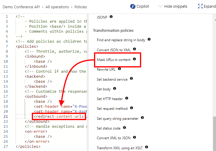Show info for Set request method

click(x=131, y=108)
